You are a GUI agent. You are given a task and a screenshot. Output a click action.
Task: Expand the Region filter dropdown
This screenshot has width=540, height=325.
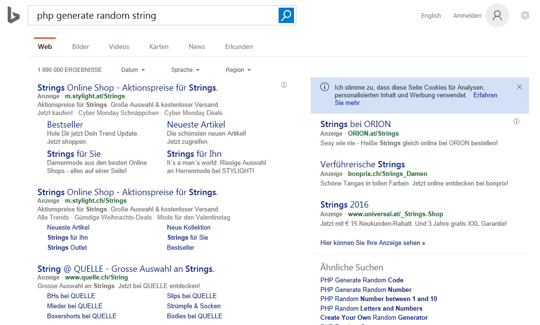tap(238, 70)
